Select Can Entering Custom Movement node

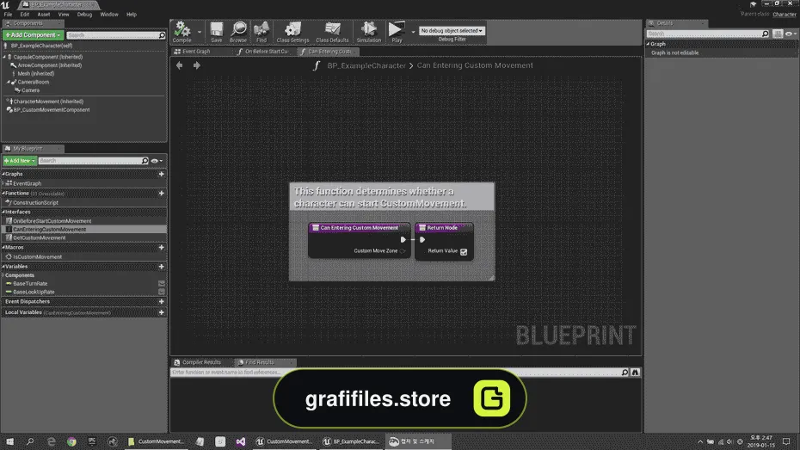[360, 227]
